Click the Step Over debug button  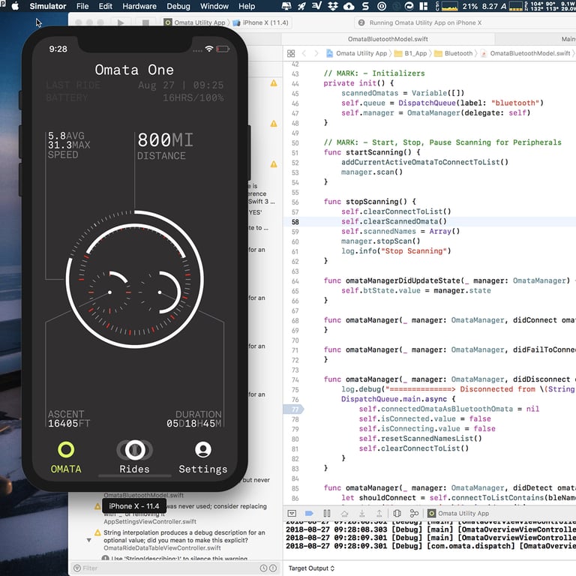[x=344, y=513]
